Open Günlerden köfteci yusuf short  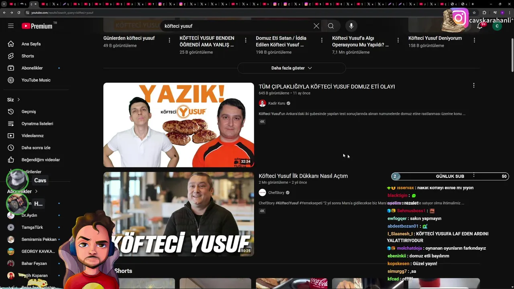click(x=129, y=38)
